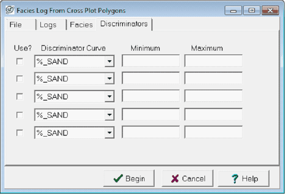Minimize the Facies Log window
The image size is (285, 194).
click(x=233, y=10)
